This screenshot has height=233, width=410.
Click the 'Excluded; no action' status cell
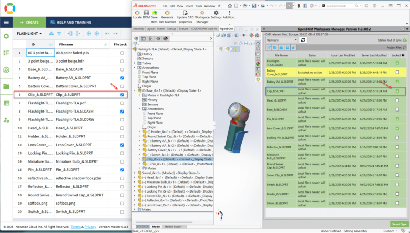(312, 72)
